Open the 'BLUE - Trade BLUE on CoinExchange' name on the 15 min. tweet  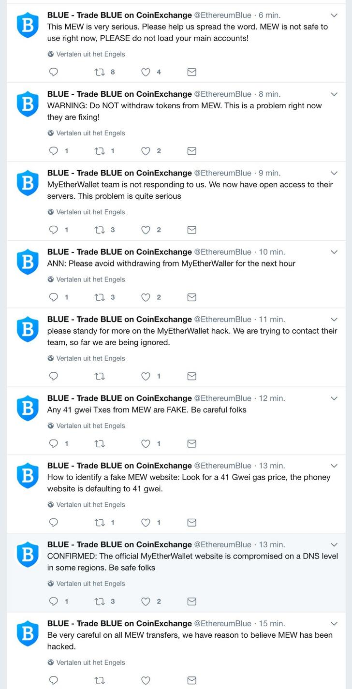pos(119,623)
